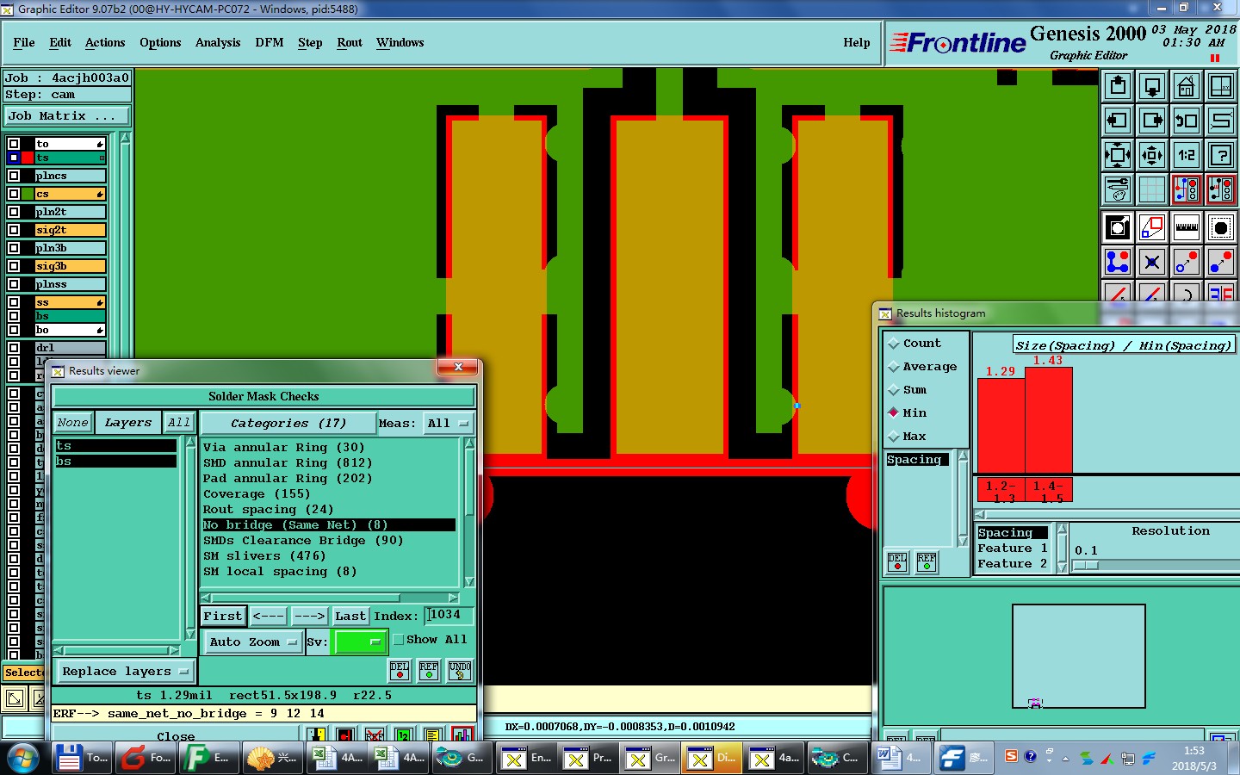Open the tools and palette settings icon
1240x775 pixels.
pyautogui.click(x=1118, y=189)
